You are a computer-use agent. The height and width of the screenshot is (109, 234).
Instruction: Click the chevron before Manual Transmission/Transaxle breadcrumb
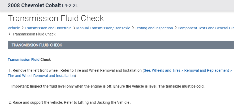pos(74,28)
